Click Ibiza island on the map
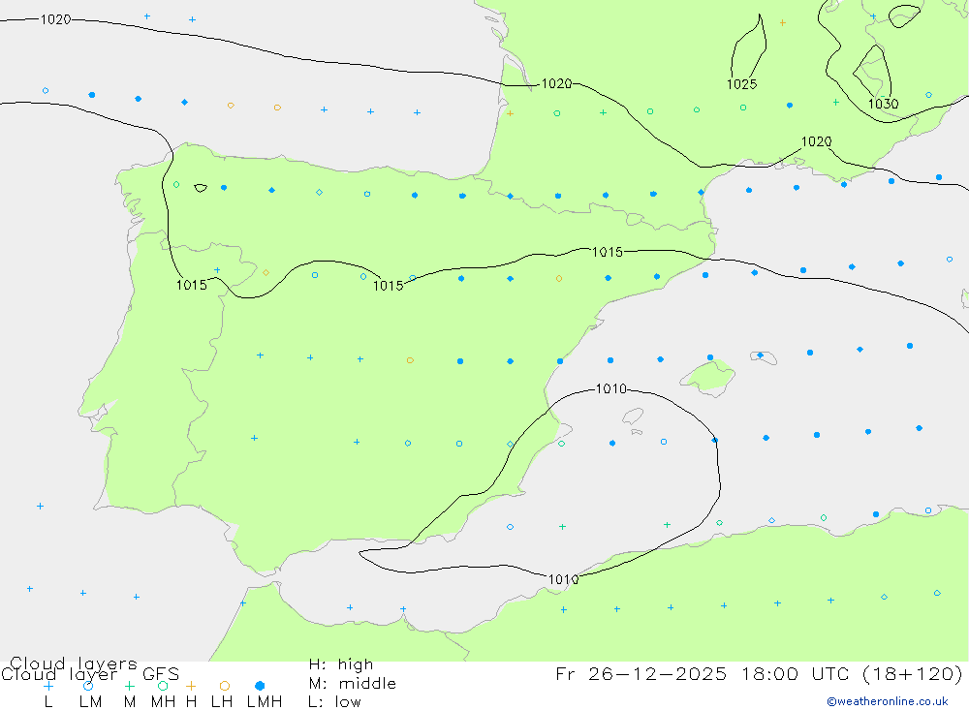The width and height of the screenshot is (969, 710). (x=633, y=417)
